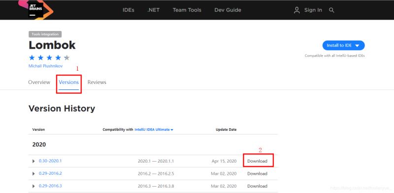Image resolution: width=394 pixels, height=193 pixels.
Task: Open the Team Tools menu
Action: click(187, 10)
